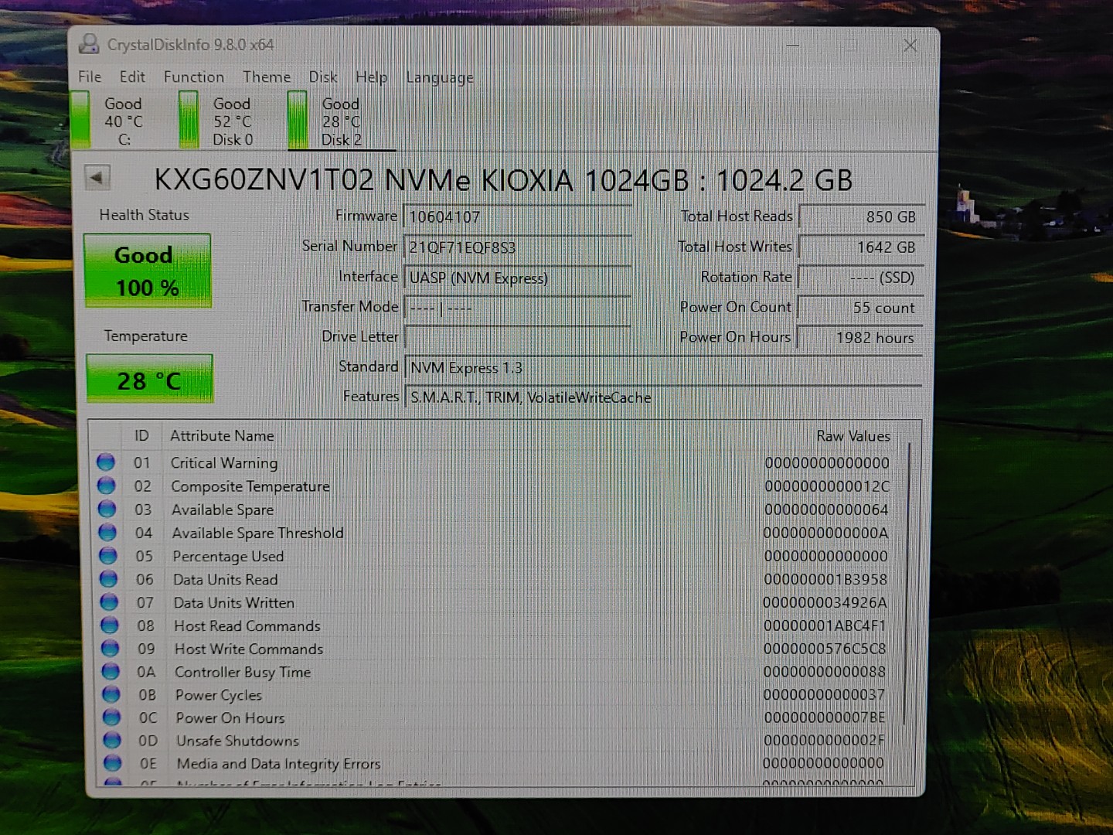The image size is (1113, 835).
Task: Click the blue status icon for Available Spare
Action: click(x=107, y=509)
